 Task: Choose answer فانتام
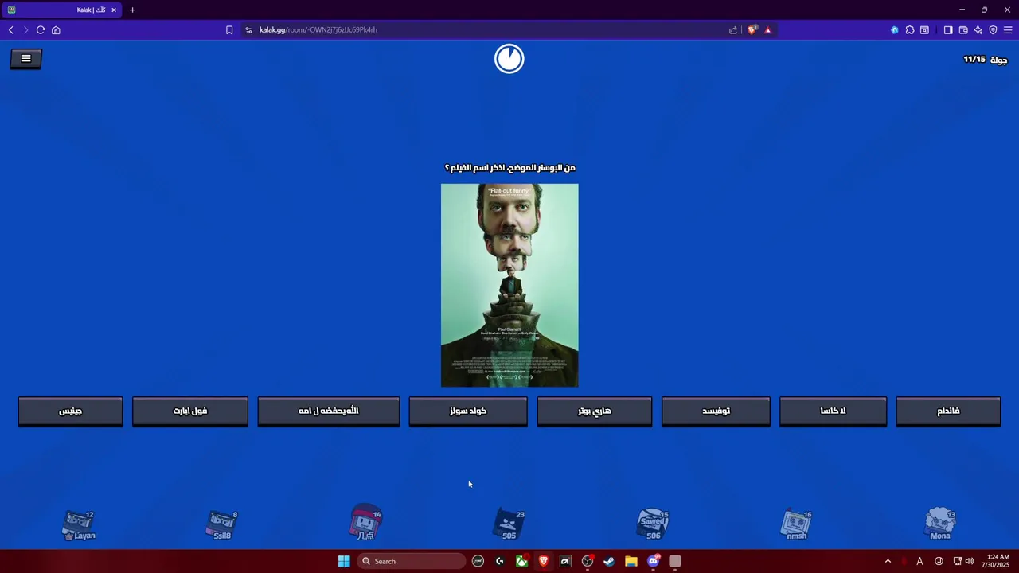[948, 411]
